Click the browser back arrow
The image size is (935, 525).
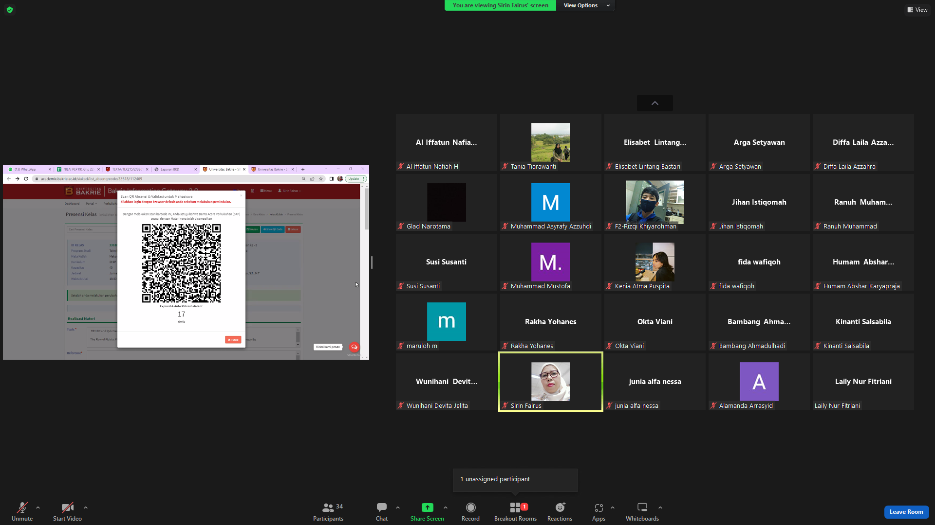coord(9,179)
